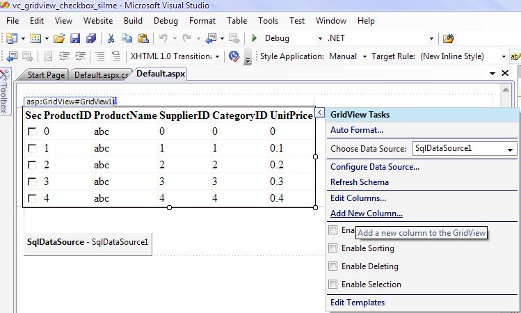
Task: Open the Format menu
Action: point(202,21)
